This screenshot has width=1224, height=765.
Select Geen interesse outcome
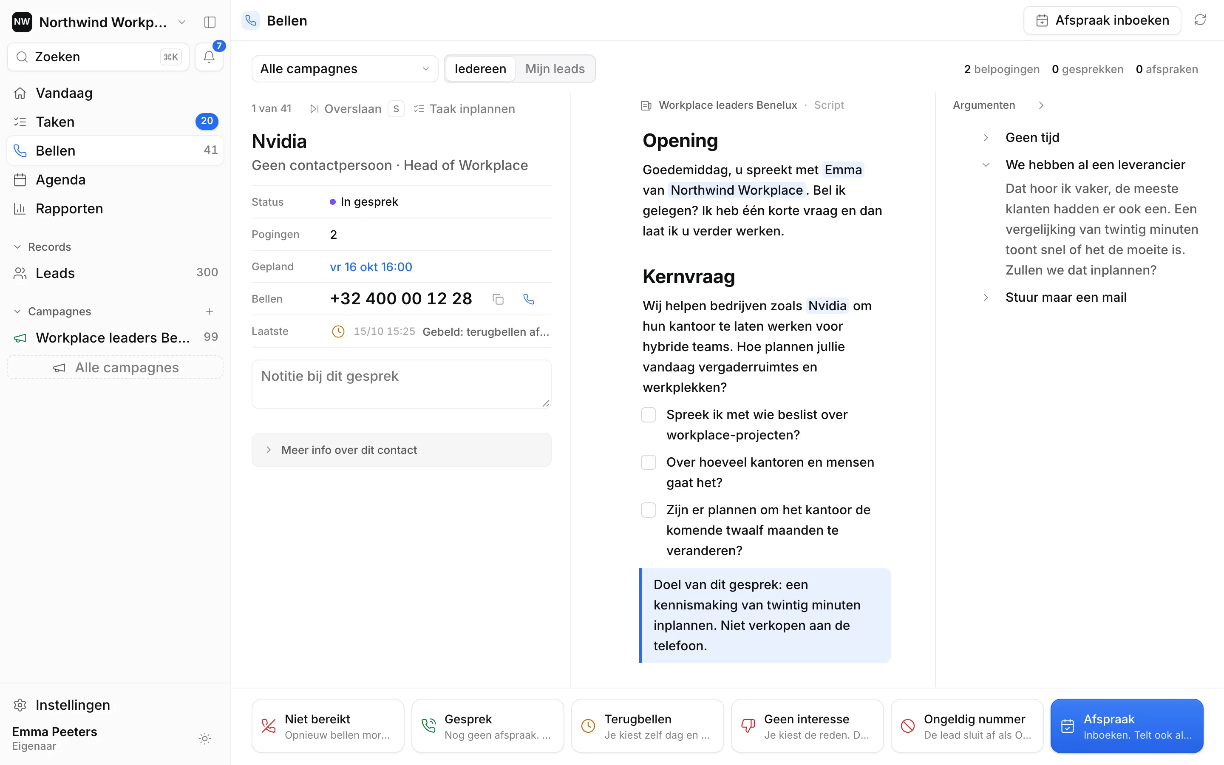tap(807, 726)
